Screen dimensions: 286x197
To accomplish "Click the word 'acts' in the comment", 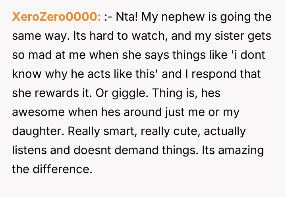I will click(94, 74).
